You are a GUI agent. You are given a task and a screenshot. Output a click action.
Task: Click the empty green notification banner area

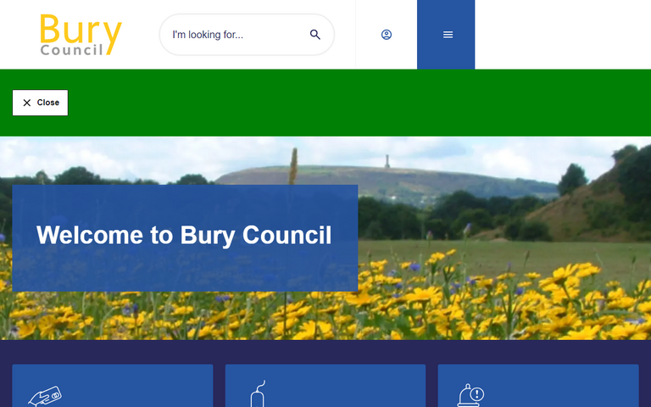pos(356,103)
